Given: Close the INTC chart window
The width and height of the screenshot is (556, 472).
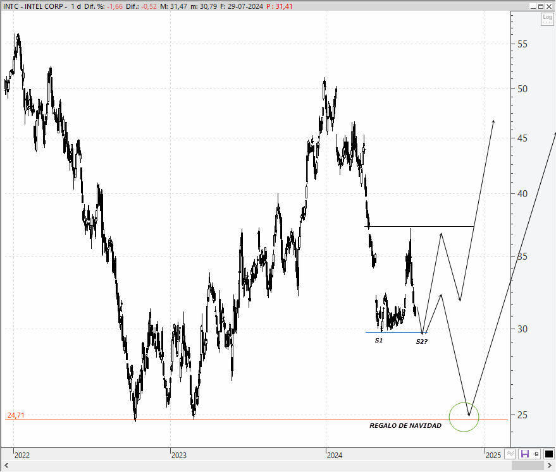Looking at the screenshot, I should [549, 6].
